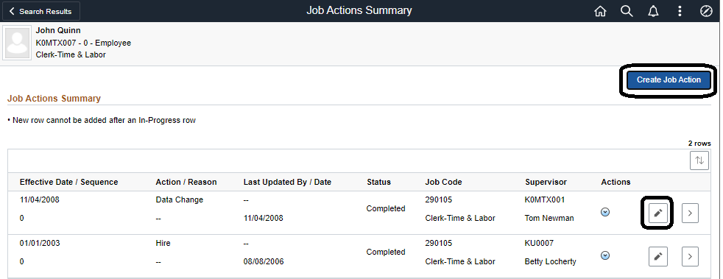Click supervisor name Betty Locherty
This screenshot has height=279, width=723.
tap(551, 261)
